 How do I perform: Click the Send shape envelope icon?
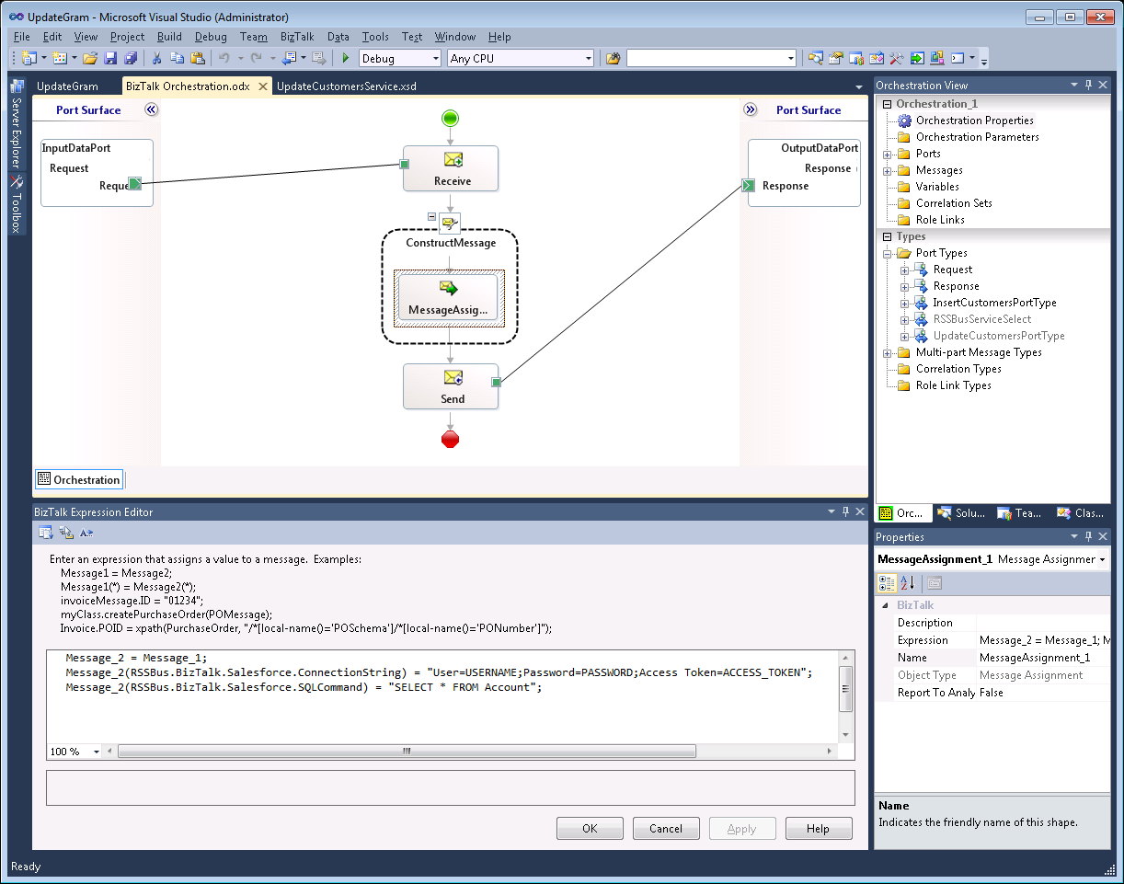pyautogui.click(x=453, y=377)
